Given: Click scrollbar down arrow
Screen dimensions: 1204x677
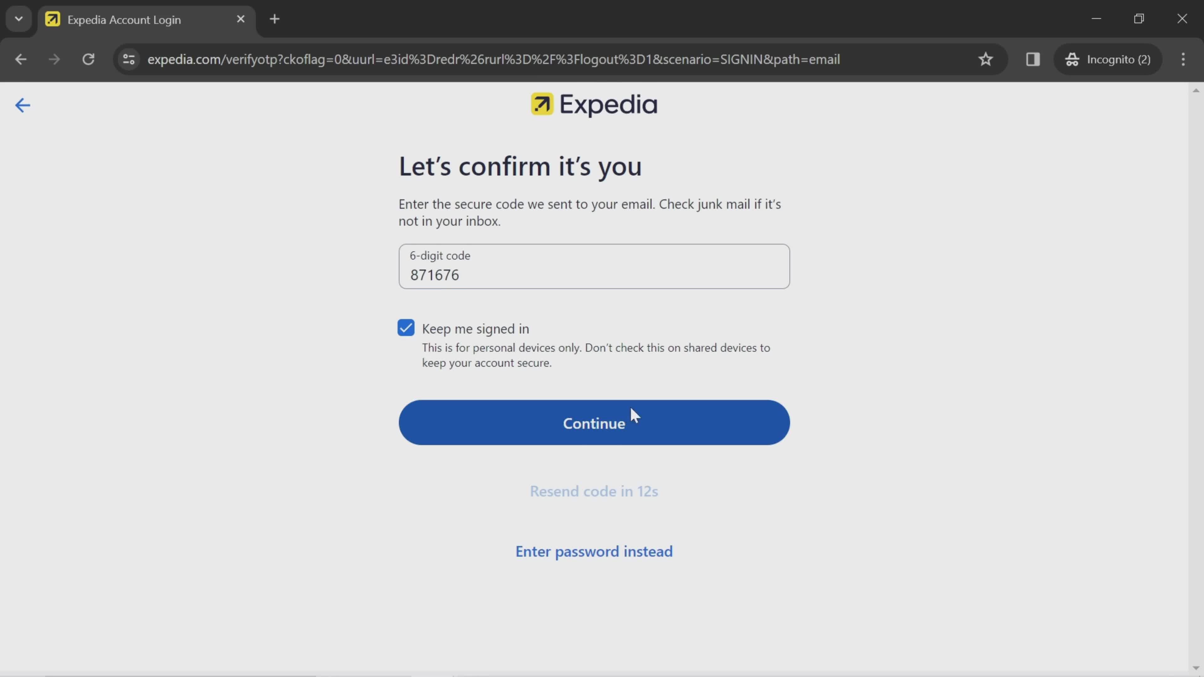Looking at the screenshot, I should [1196, 668].
